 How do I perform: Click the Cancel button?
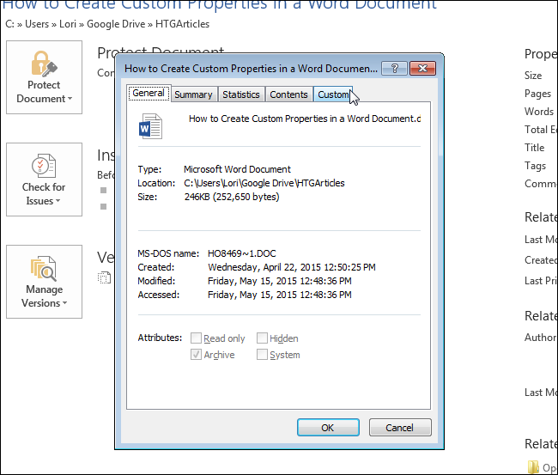point(400,427)
